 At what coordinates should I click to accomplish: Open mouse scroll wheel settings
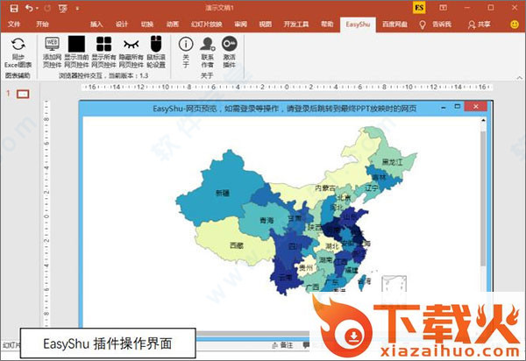(x=154, y=44)
